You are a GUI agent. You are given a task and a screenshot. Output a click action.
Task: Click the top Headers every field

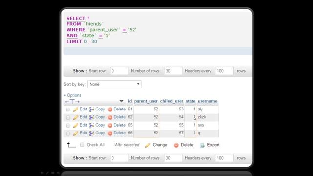pyautogui.click(x=224, y=71)
